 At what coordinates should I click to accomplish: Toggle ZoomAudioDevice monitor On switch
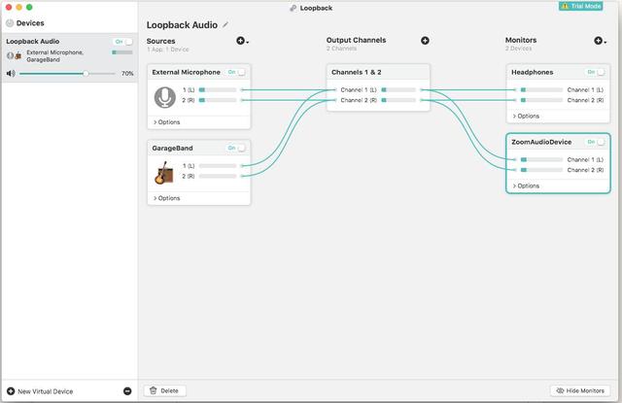(x=596, y=142)
